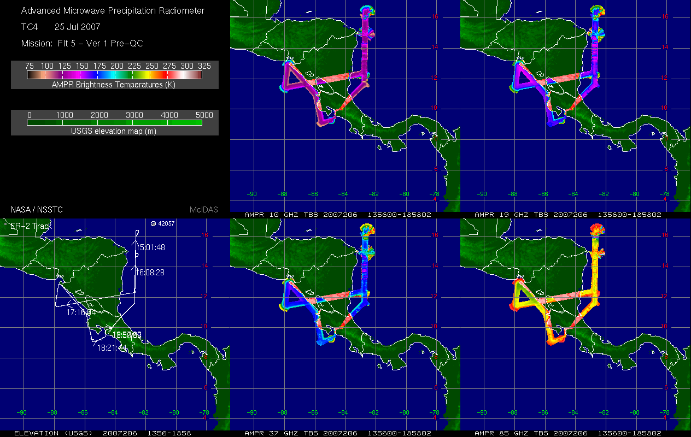Screen dimensions: 691x437
Task: Select the AMPR 19 GHZ TBS panel caption
Action: pyautogui.click(x=567, y=215)
